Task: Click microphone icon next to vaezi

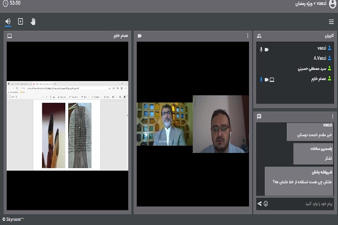Action: click(x=261, y=49)
